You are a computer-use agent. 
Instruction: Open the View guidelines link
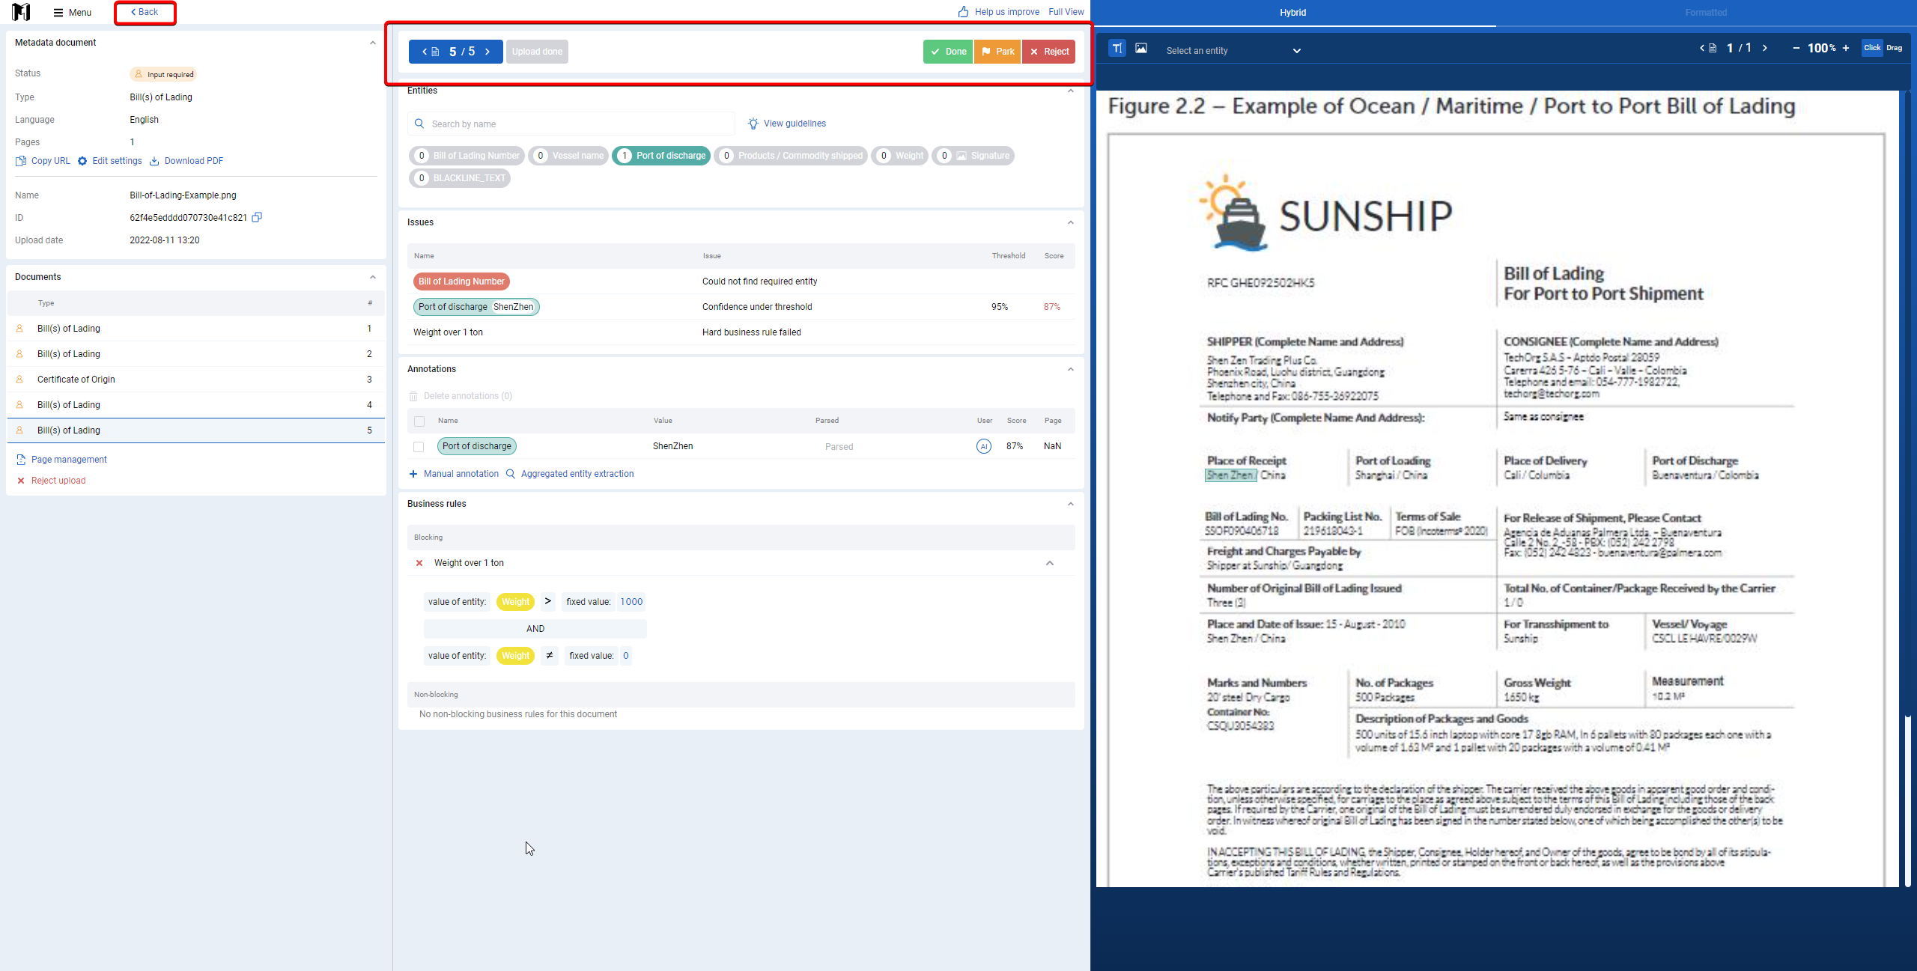(x=787, y=124)
